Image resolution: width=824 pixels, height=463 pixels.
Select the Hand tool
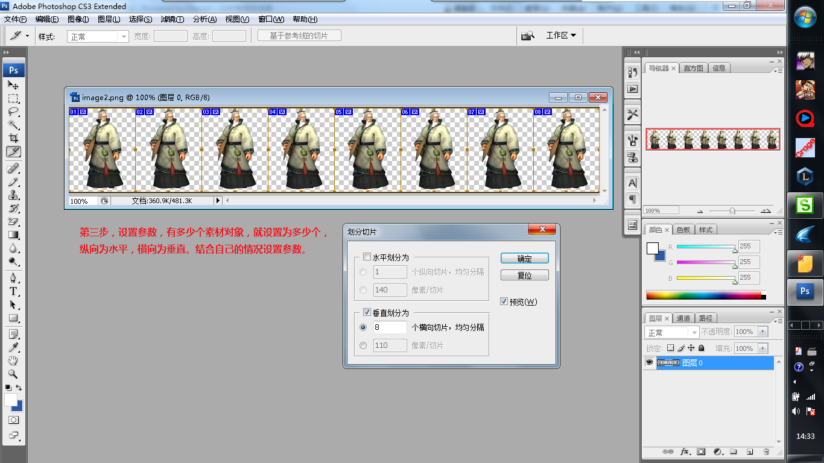pos(13,361)
